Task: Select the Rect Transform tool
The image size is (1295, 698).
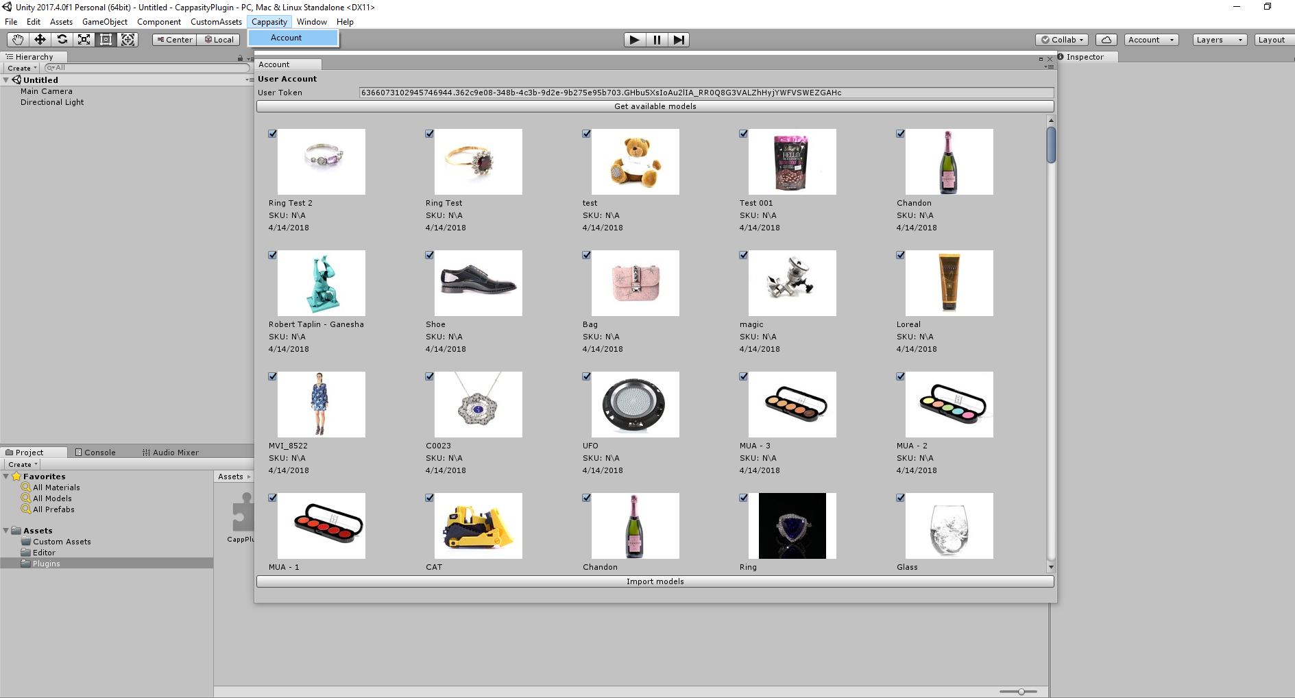Action: (x=106, y=40)
